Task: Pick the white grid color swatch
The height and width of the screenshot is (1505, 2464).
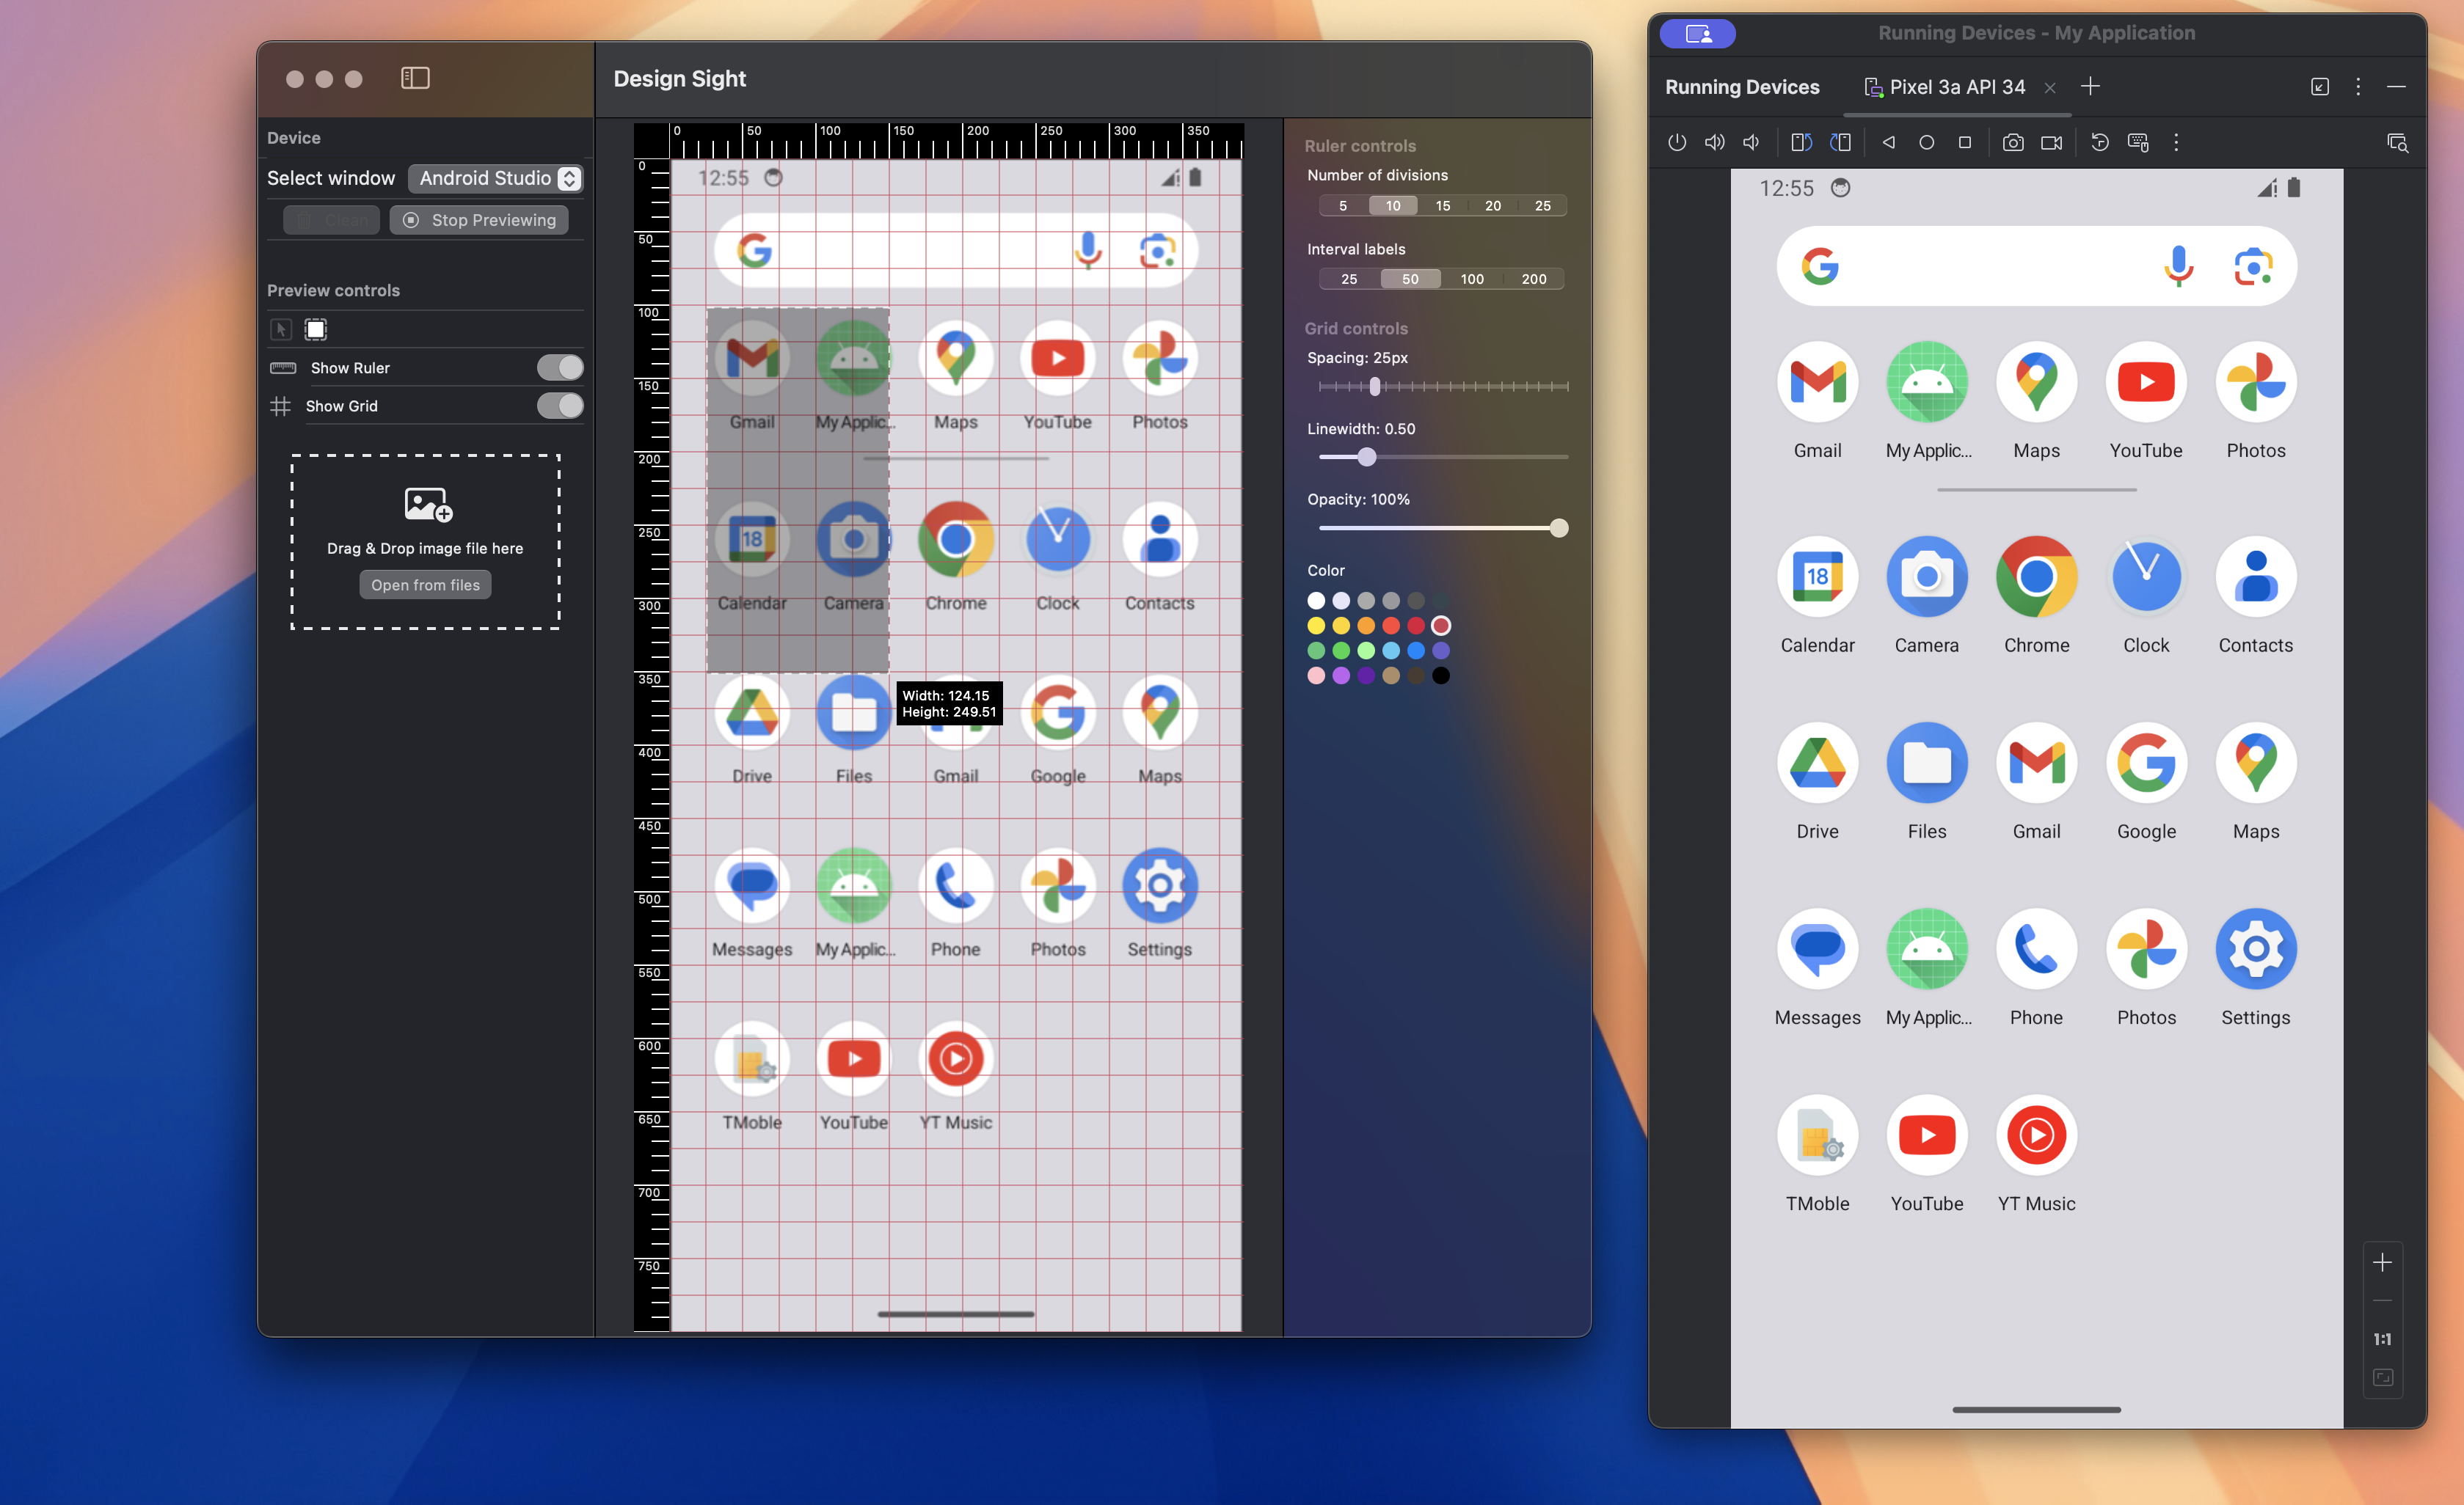Action: (x=1316, y=601)
